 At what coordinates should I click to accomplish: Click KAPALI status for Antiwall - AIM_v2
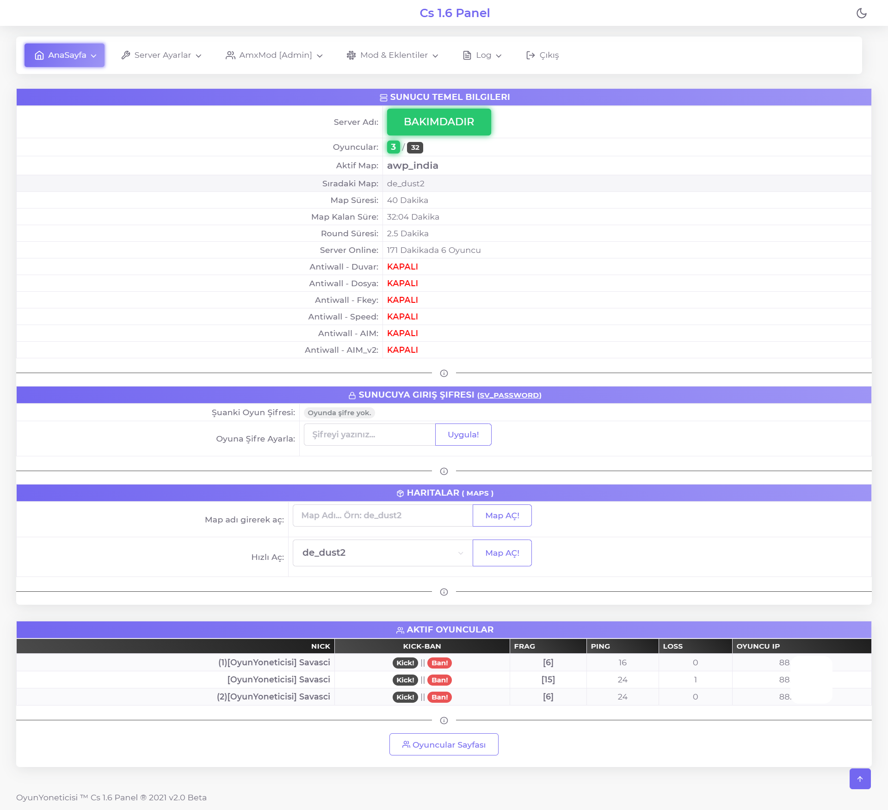(402, 350)
